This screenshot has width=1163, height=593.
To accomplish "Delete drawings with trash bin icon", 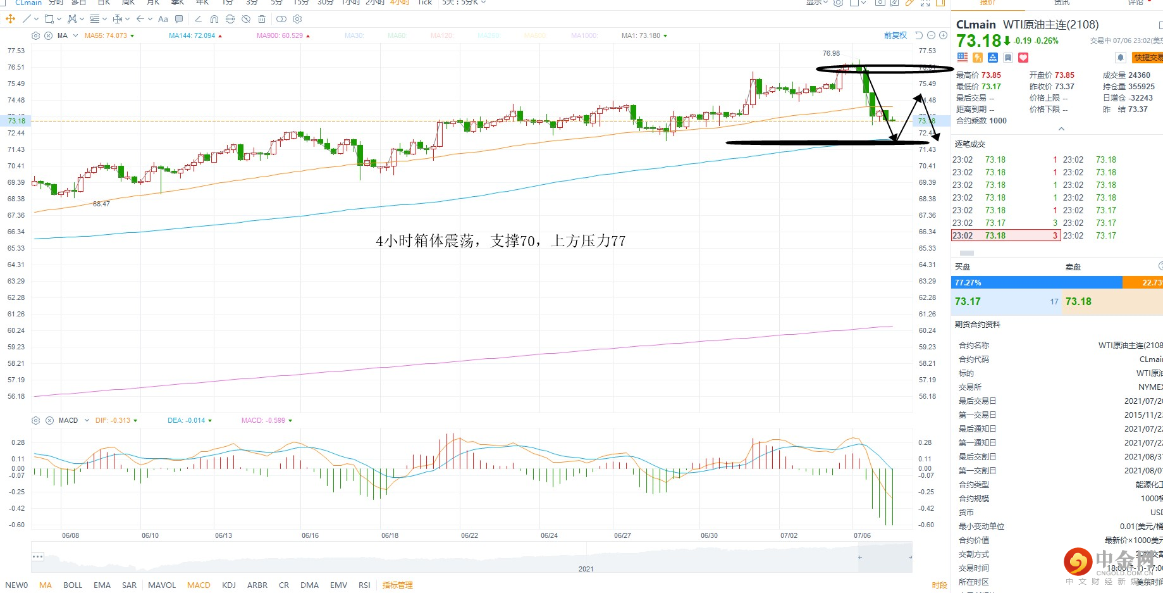I will (x=262, y=19).
